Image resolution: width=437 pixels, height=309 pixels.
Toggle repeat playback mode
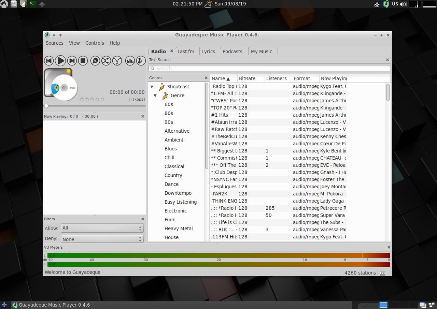click(x=117, y=60)
